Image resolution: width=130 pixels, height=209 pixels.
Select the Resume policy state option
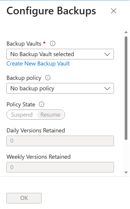pyautogui.click(x=50, y=115)
